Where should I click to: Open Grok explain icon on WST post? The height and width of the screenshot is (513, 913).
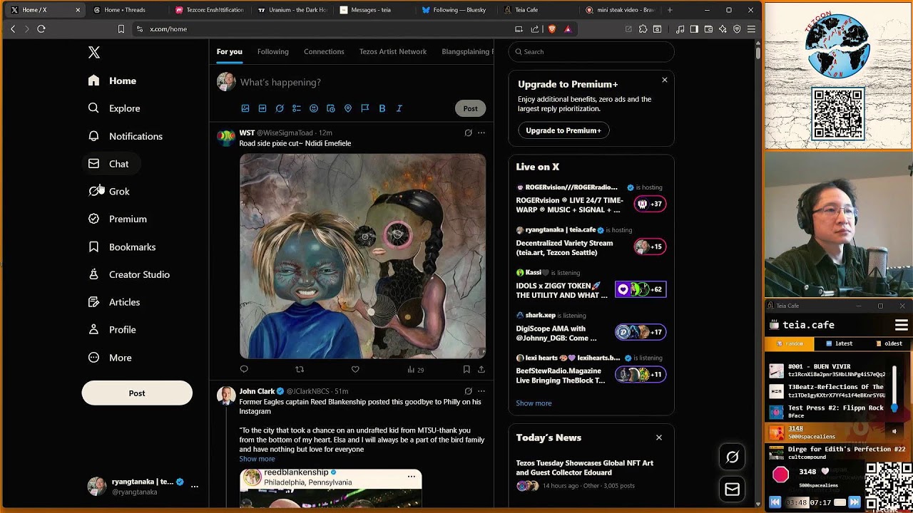468,133
